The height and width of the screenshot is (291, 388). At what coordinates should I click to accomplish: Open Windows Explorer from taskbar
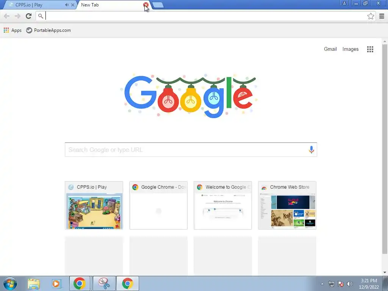click(34, 283)
